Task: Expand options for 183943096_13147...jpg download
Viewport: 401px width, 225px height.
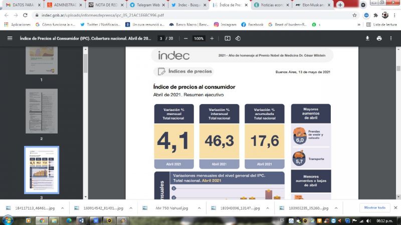Action: click(268, 208)
